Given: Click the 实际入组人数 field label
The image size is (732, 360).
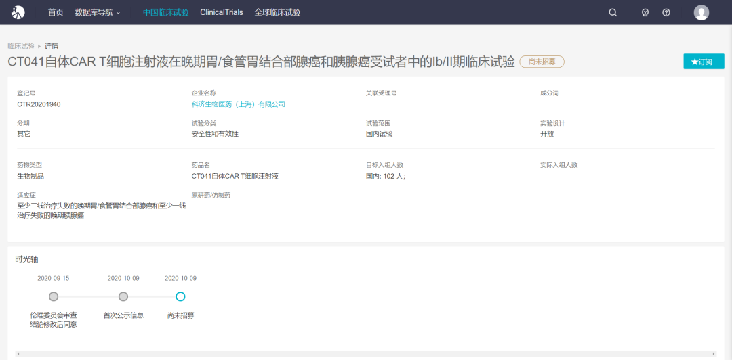Looking at the screenshot, I should (x=558, y=164).
